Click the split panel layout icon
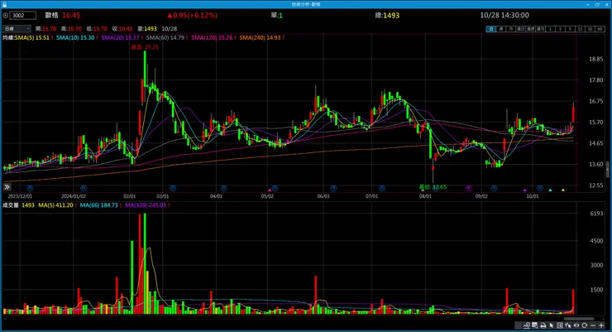The image size is (612, 332). click(x=560, y=325)
